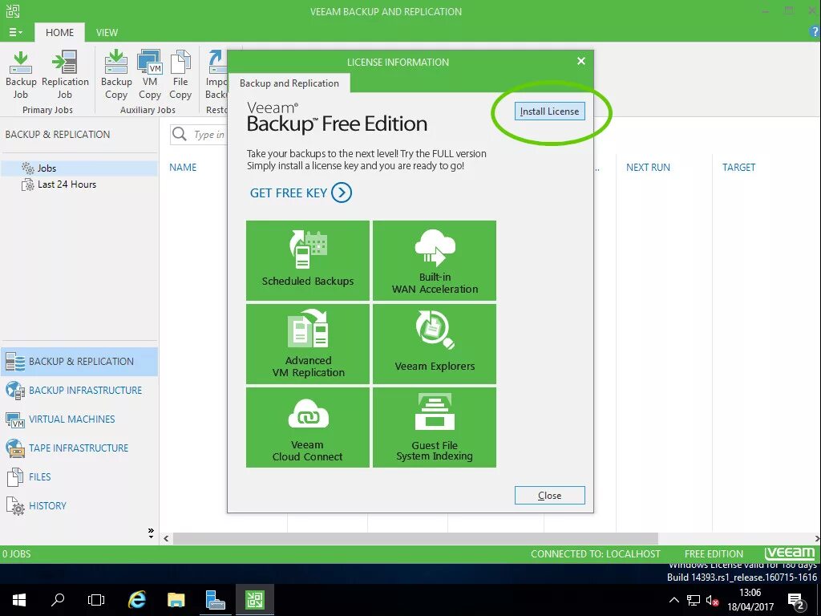Open the Built-in WAN Acceleration tile
Image resolution: width=821 pixels, height=616 pixels.
pyautogui.click(x=435, y=261)
